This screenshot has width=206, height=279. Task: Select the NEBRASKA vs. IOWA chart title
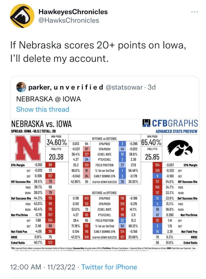pos(41,124)
